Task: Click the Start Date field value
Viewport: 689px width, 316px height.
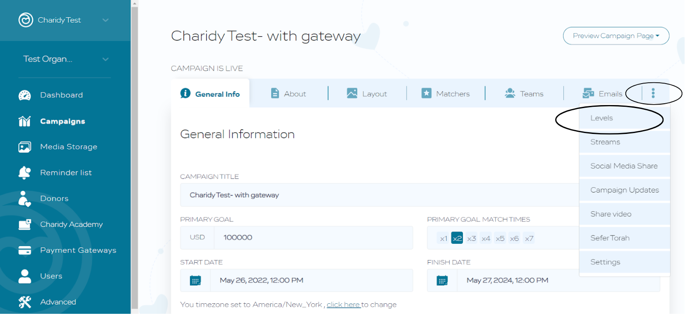Action: point(261,281)
